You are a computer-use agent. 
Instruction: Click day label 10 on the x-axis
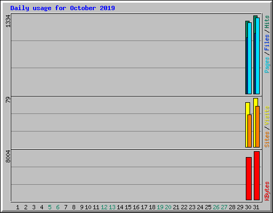(x=88, y=207)
